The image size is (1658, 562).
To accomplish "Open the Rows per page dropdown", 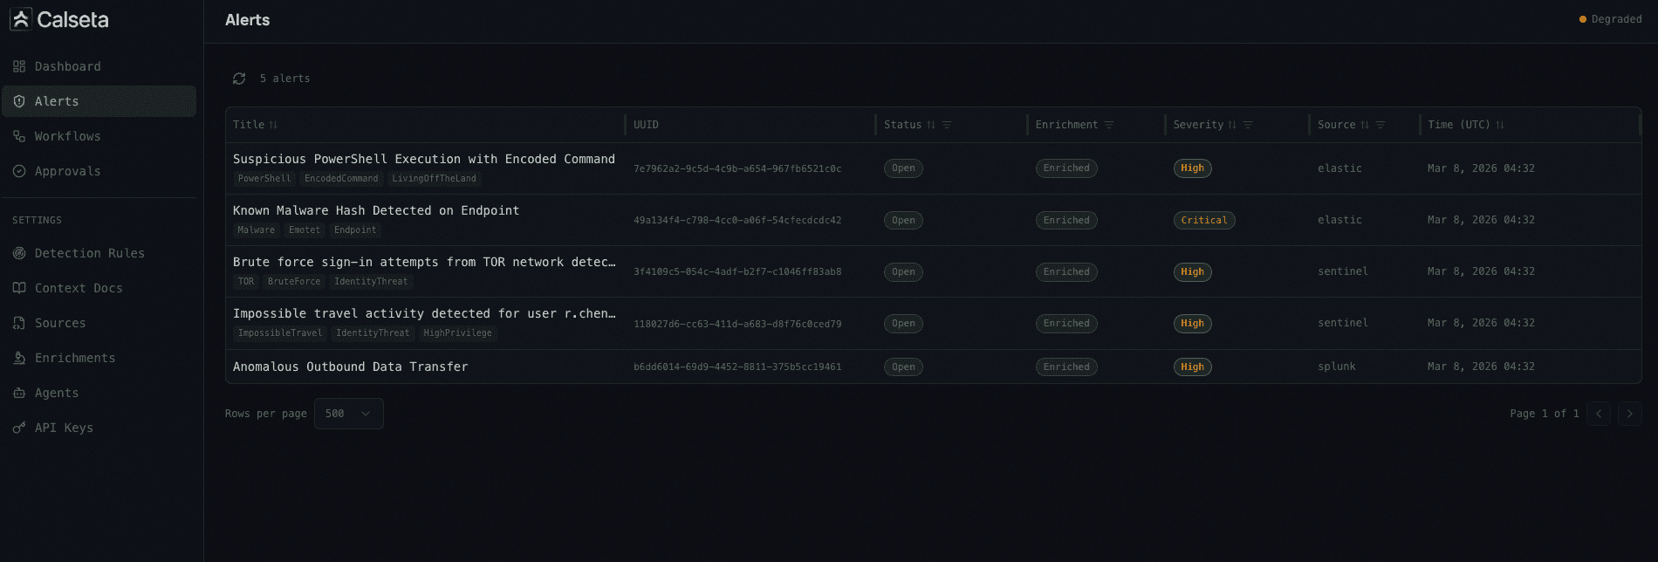I will pyautogui.click(x=348, y=414).
